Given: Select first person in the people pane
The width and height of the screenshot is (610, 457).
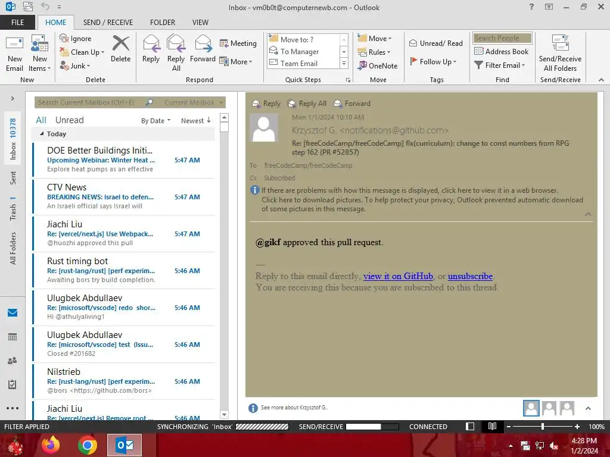Looking at the screenshot, I should (x=531, y=408).
